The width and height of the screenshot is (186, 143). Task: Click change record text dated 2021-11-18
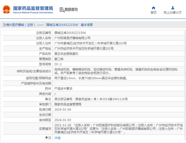pos(118,129)
